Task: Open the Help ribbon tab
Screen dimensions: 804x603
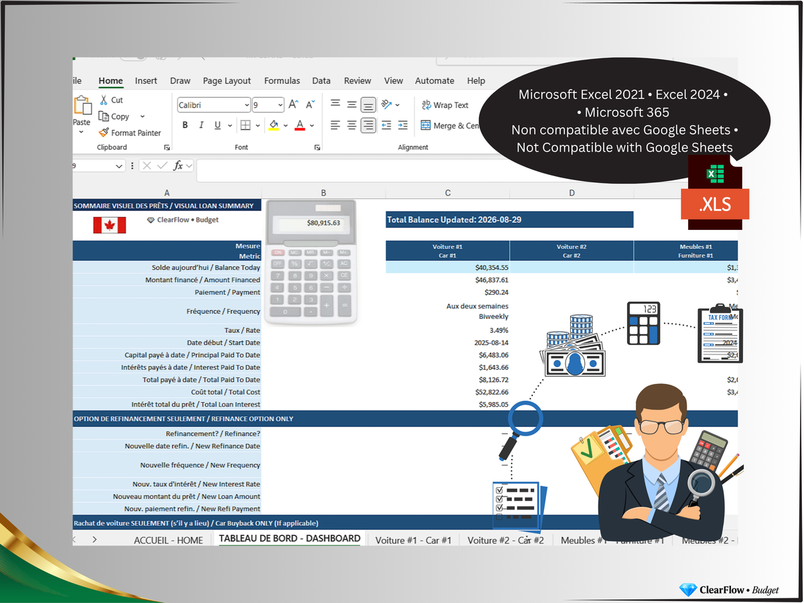Action: coord(476,80)
